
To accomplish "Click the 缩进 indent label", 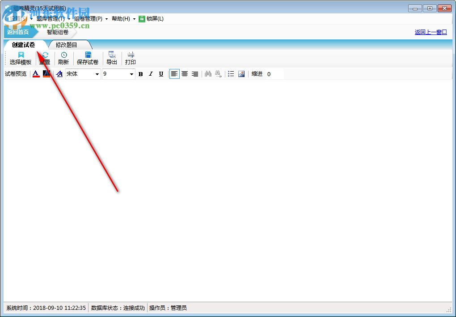I will [x=257, y=74].
